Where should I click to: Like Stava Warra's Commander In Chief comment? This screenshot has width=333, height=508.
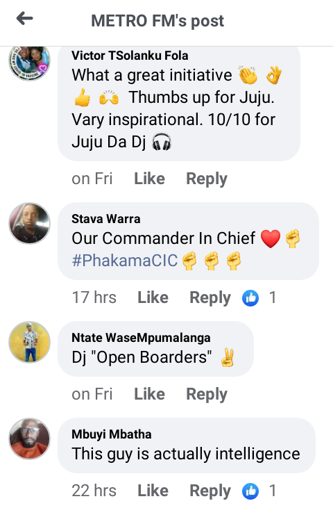point(153,297)
